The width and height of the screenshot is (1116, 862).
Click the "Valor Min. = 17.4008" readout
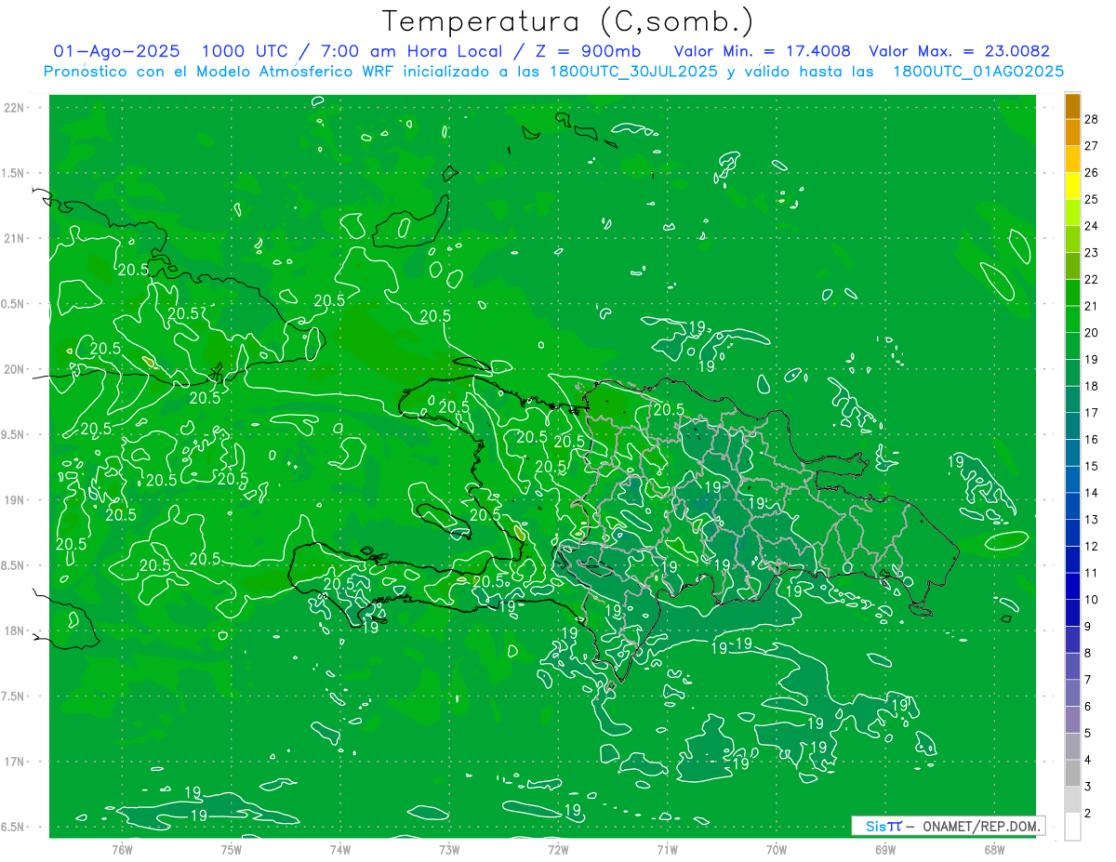point(762,51)
